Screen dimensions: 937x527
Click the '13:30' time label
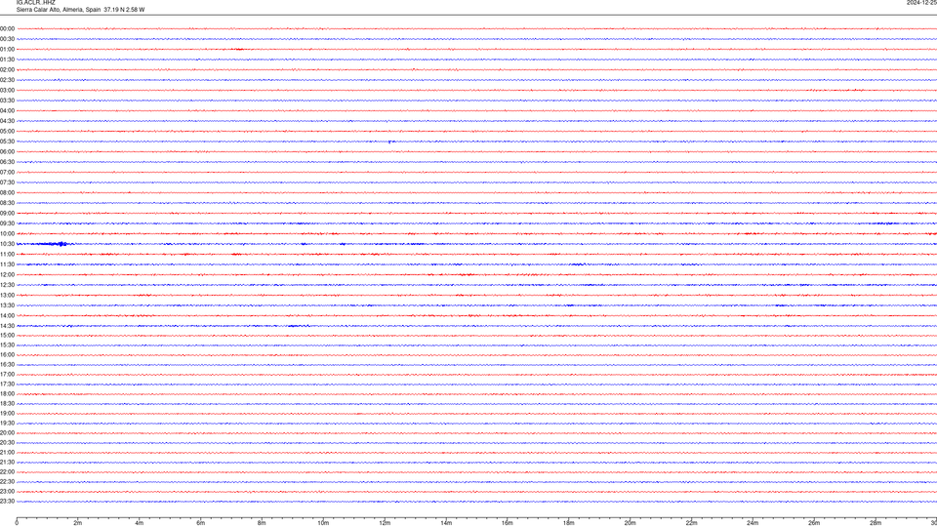click(x=7, y=305)
